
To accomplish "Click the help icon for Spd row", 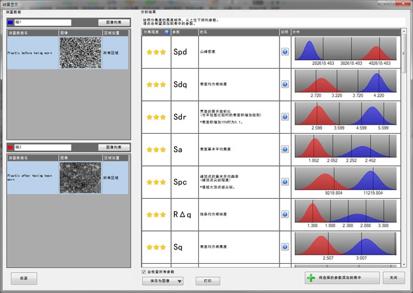I will pos(285,52).
